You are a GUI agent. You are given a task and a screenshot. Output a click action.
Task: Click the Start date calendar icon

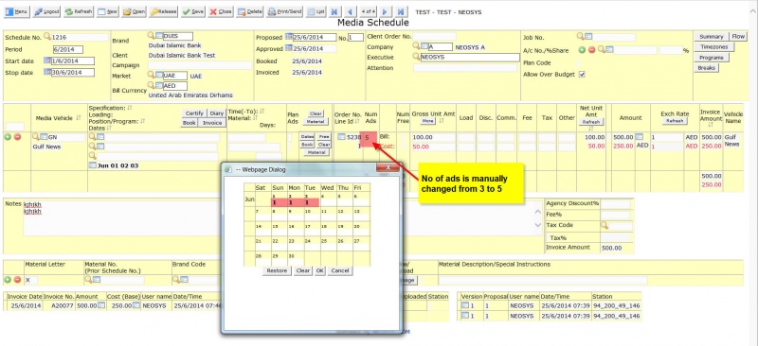click(47, 61)
